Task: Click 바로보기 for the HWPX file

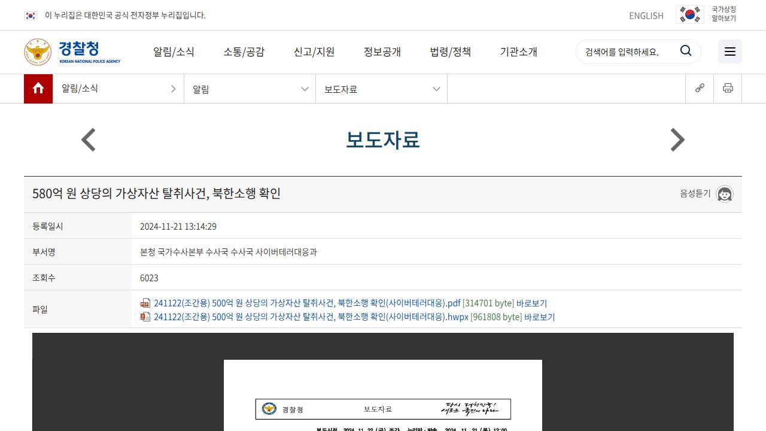Action: pyautogui.click(x=539, y=317)
